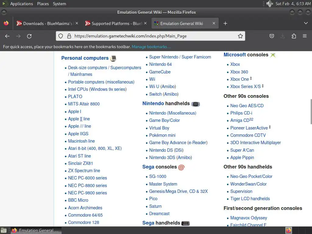Click the Game Boy icon beside Nintendo handhelds
The image size is (312, 234).
click(x=196, y=104)
